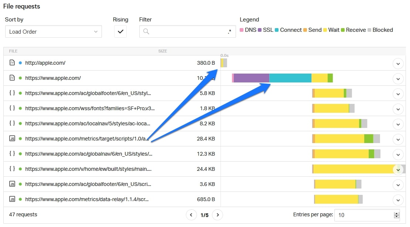Image resolution: width=410 pixels, height=227 pixels.
Task: Open the v/home/ew/built/styles/main request
Action: [x=88, y=169]
